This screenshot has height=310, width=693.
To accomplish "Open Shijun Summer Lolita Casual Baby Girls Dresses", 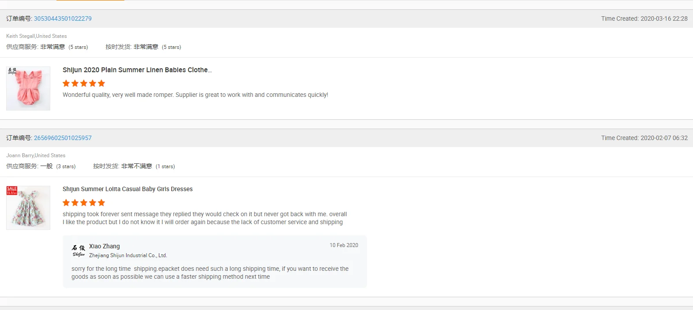I will click(127, 189).
